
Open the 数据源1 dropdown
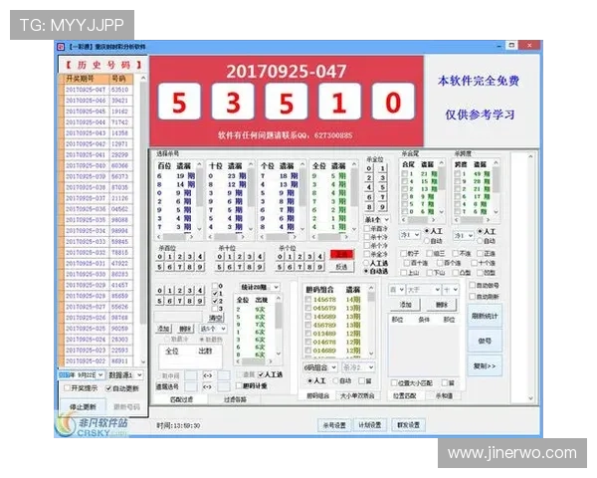(x=124, y=375)
